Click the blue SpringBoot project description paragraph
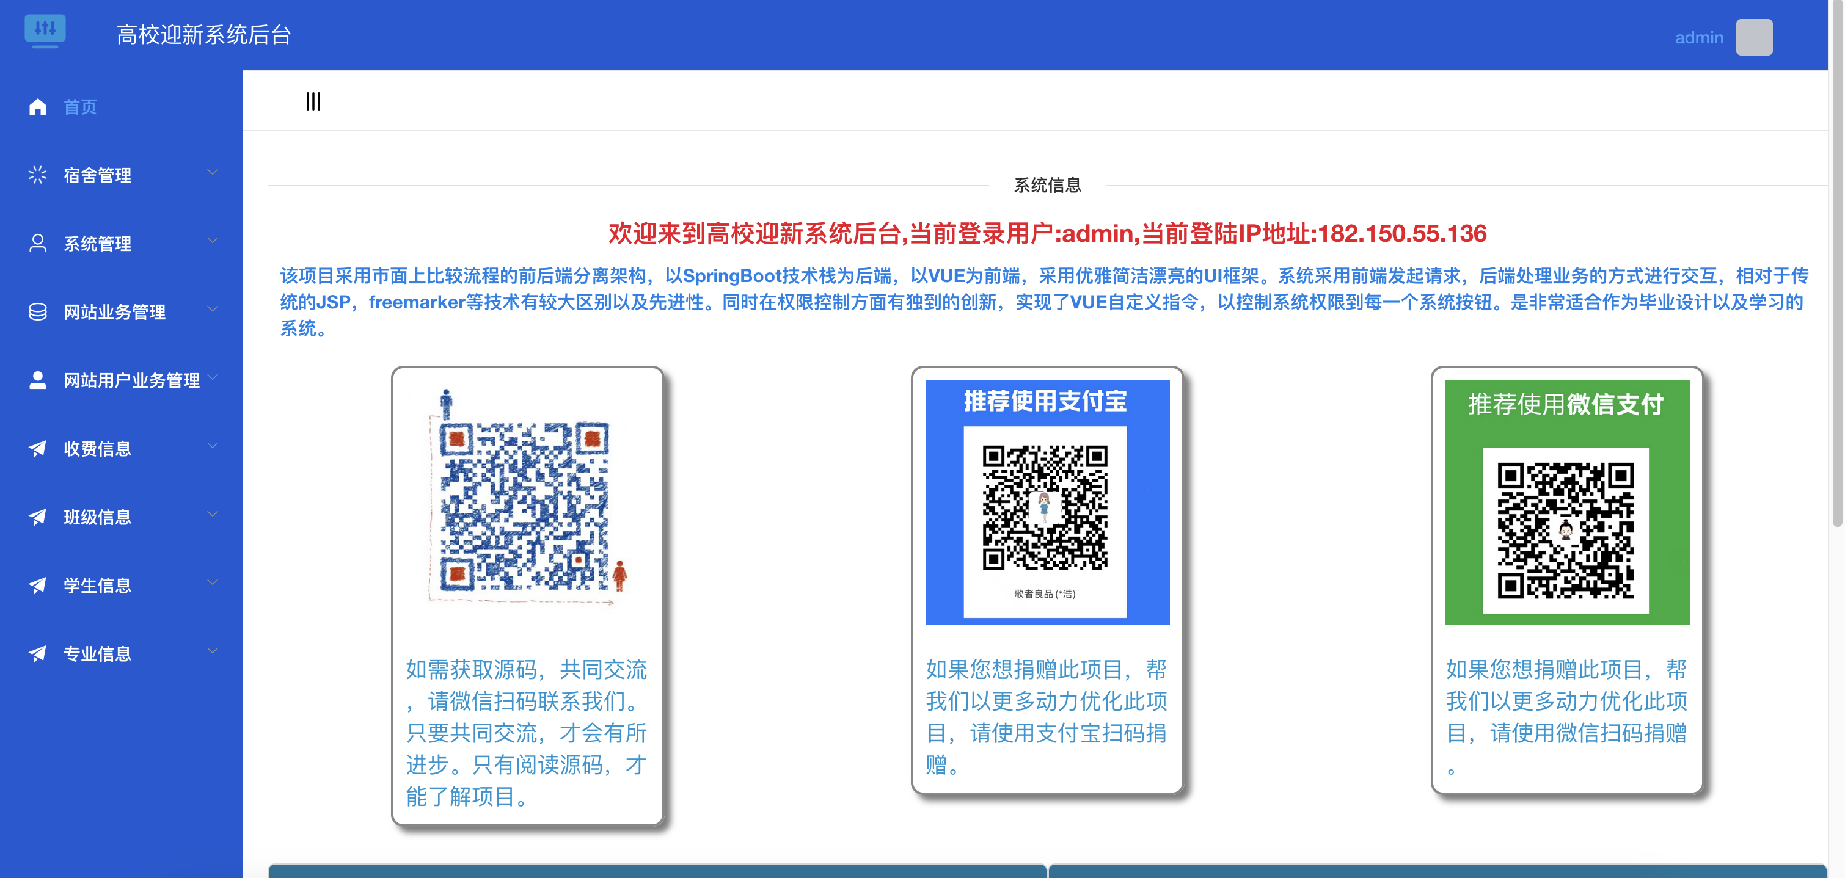The height and width of the screenshot is (878, 1845). [x=1044, y=302]
